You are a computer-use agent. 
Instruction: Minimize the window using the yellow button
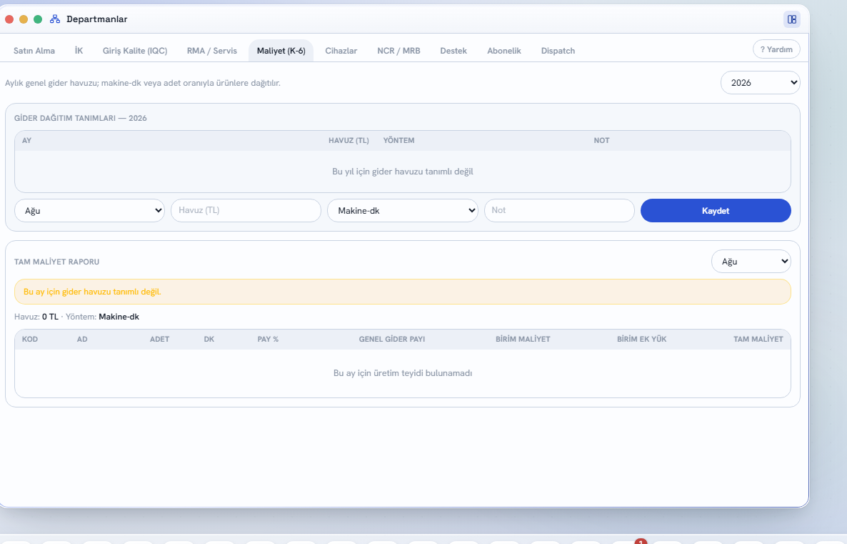[24, 19]
